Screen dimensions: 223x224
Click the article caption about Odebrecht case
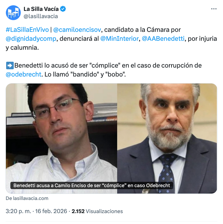92,185
